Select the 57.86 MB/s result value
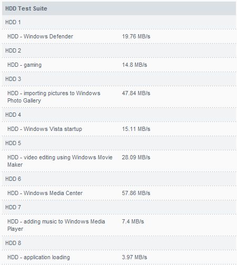This screenshot has width=237, height=265. [136, 193]
